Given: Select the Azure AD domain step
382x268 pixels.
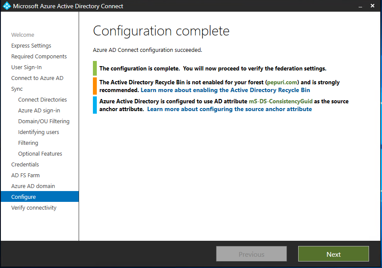Looking at the screenshot, I should [33, 186].
